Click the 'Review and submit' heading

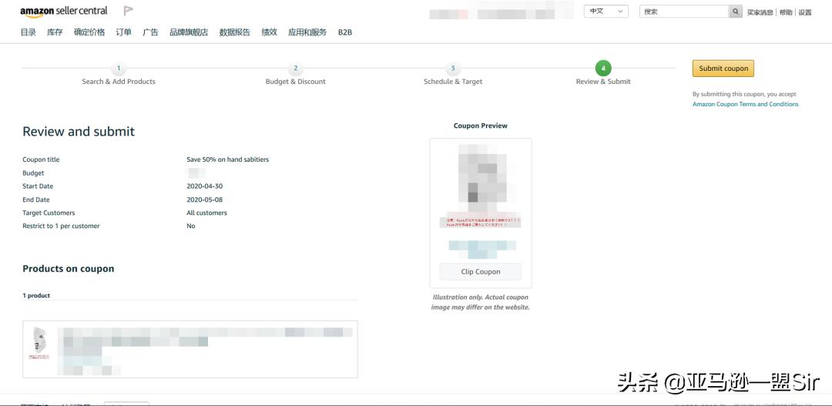(x=79, y=132)
